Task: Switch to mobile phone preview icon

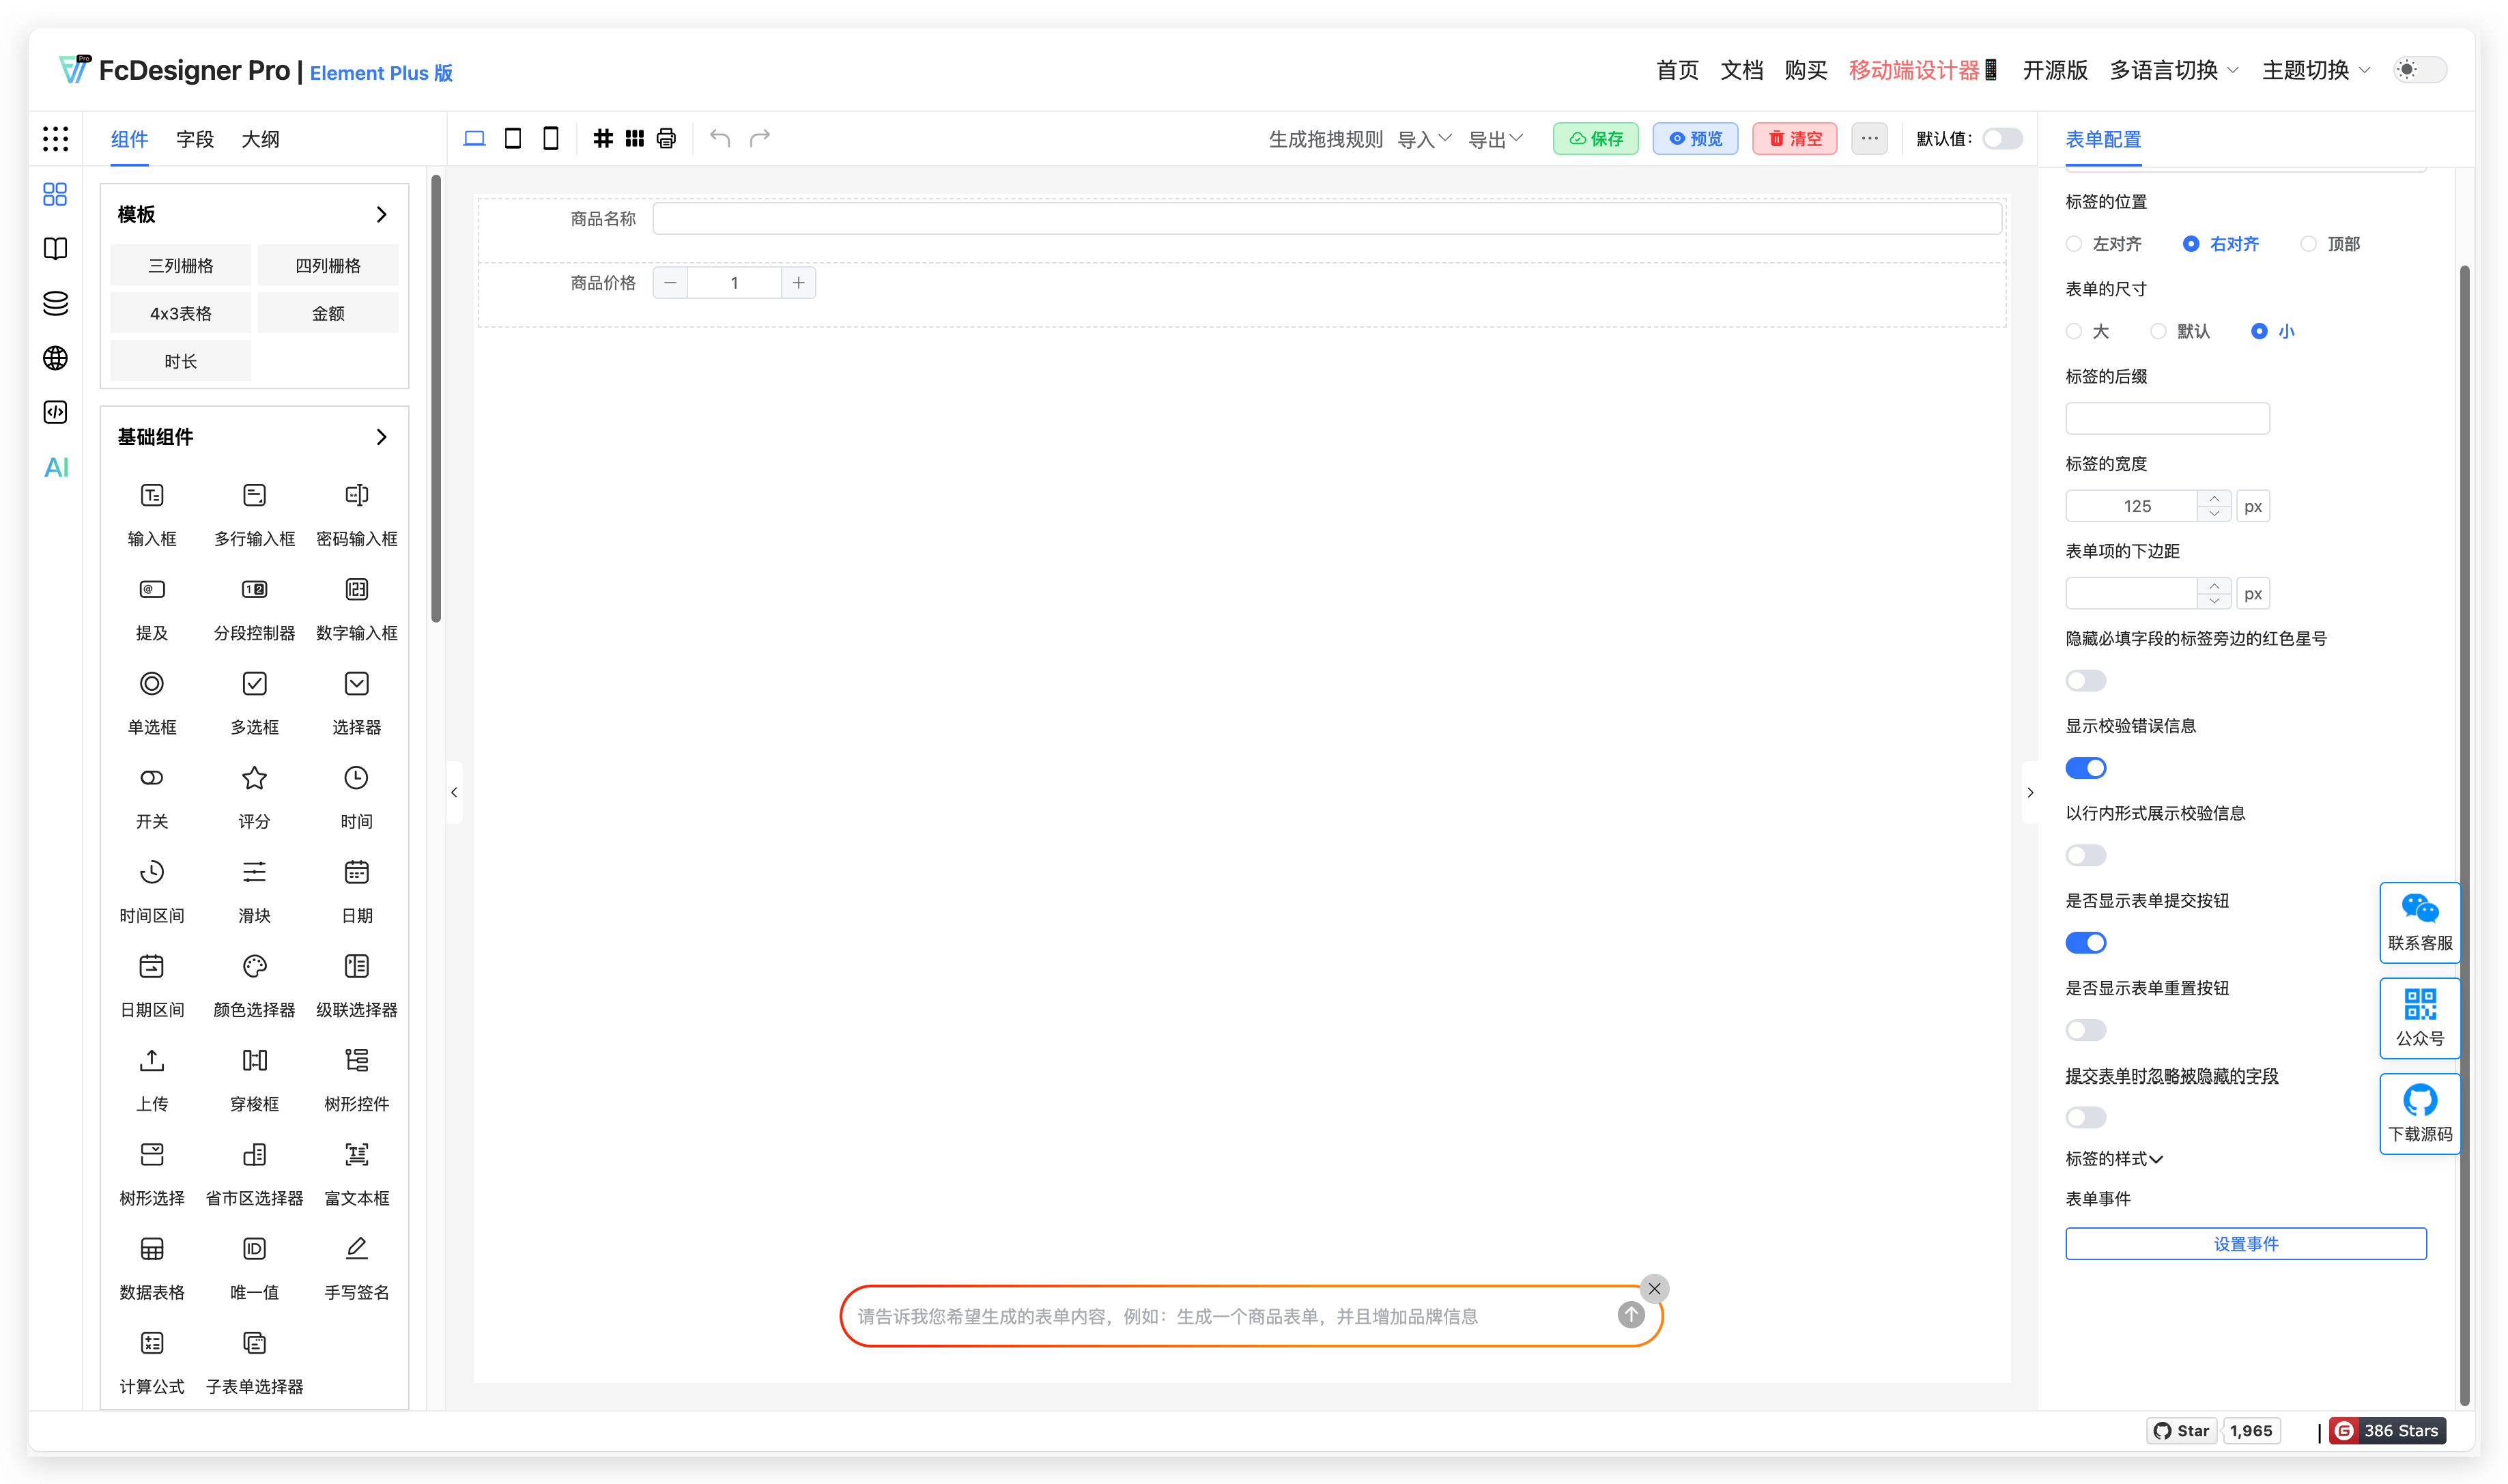Action: click(x=550, y=139)
